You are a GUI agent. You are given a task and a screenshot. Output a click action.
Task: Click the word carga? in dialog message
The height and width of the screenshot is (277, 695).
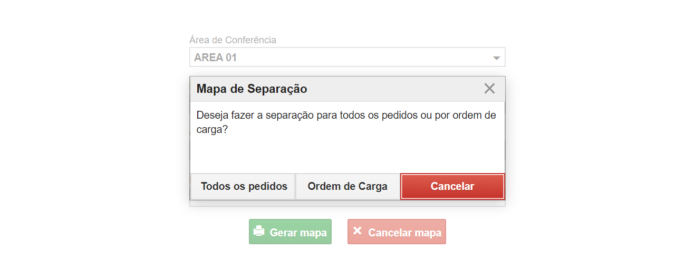[x=212, y=130]
